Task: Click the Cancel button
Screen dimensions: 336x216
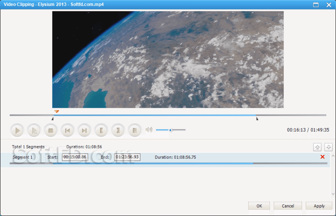Action: (288, 206)
